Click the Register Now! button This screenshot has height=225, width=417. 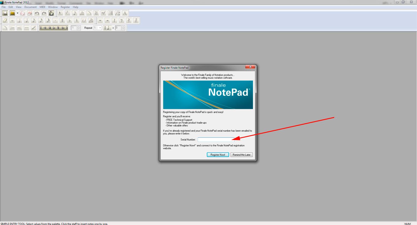[218, 155]
